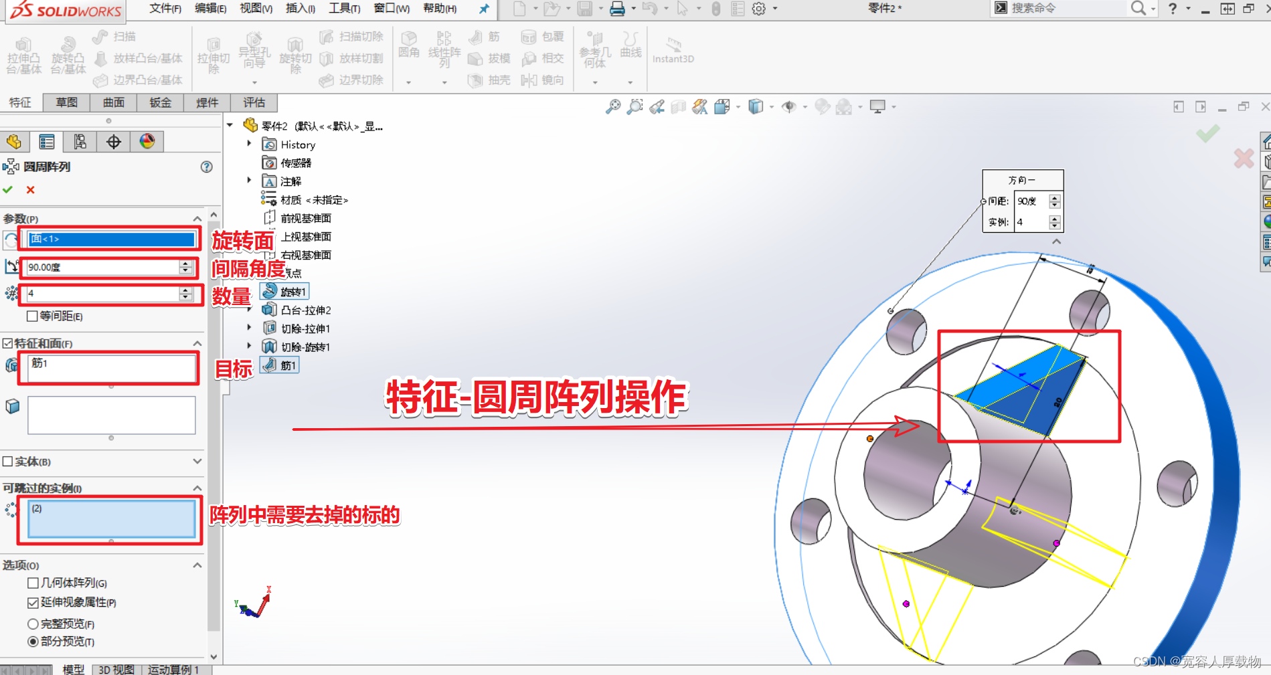This screenshot has width=1271, height=675.
Task: Click the search magnifier icon
Action: point(1138,8)
